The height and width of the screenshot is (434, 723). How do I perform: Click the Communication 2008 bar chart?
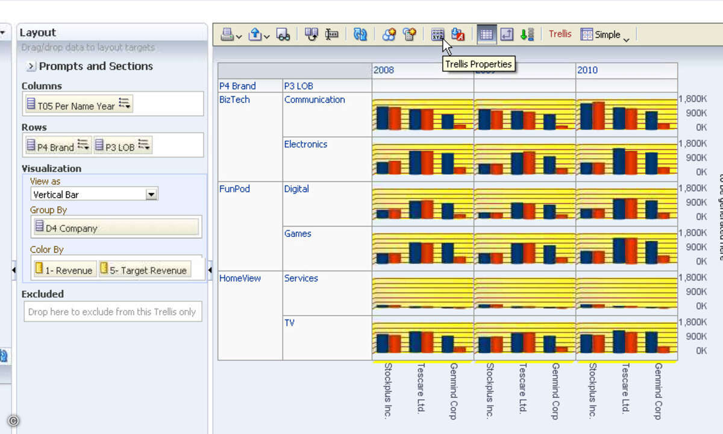[423, 115]
